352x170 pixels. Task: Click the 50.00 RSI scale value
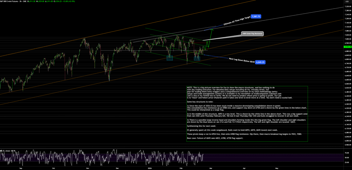coord(347,158)
